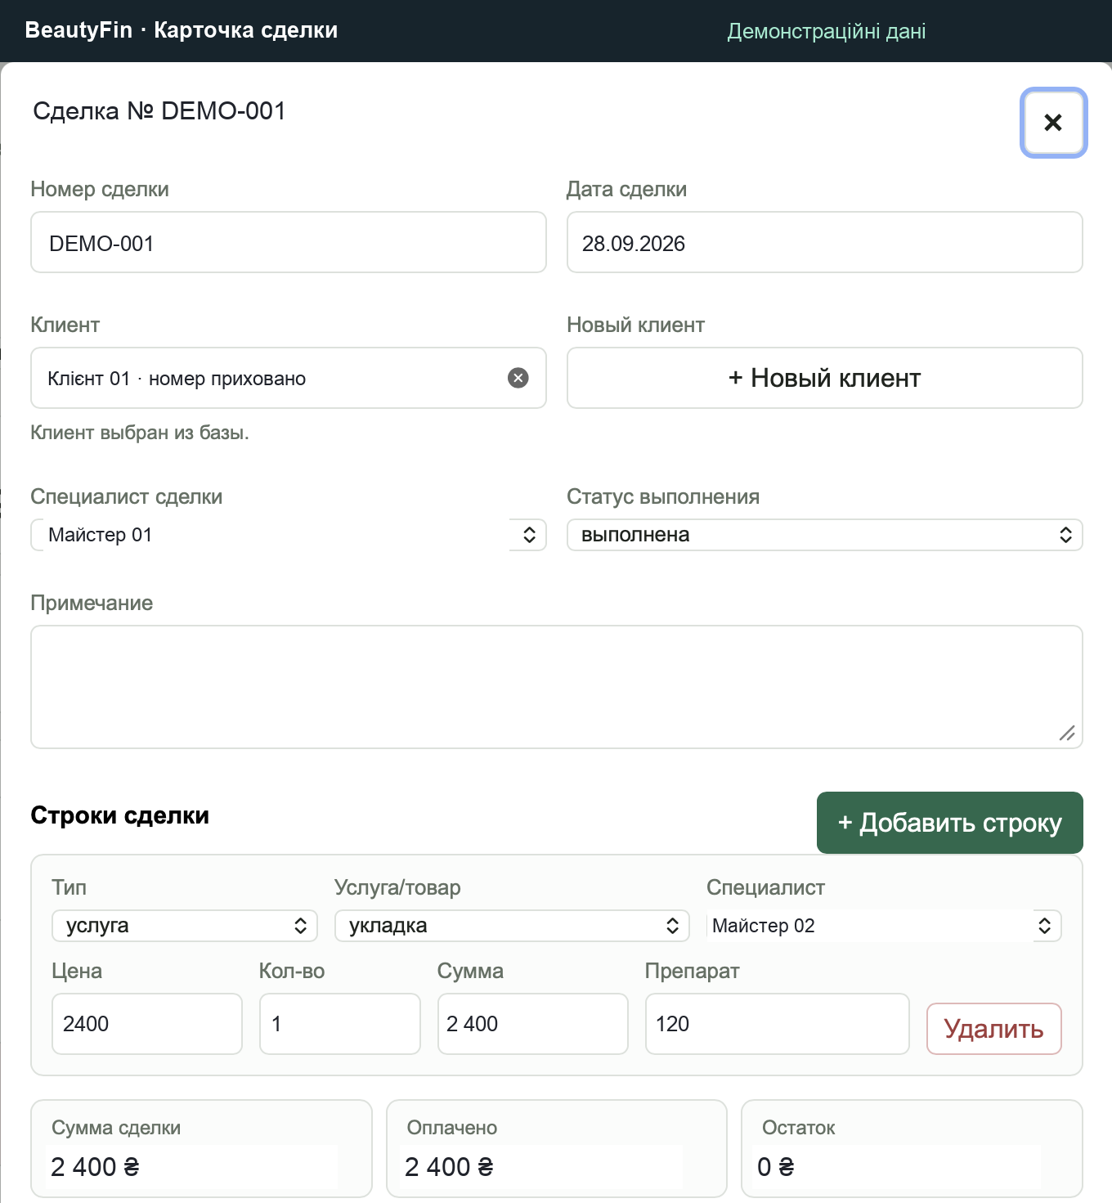
Task: Click the Сумма сделки total 2 400 ₴
Action: click(x=95, y=1167)
